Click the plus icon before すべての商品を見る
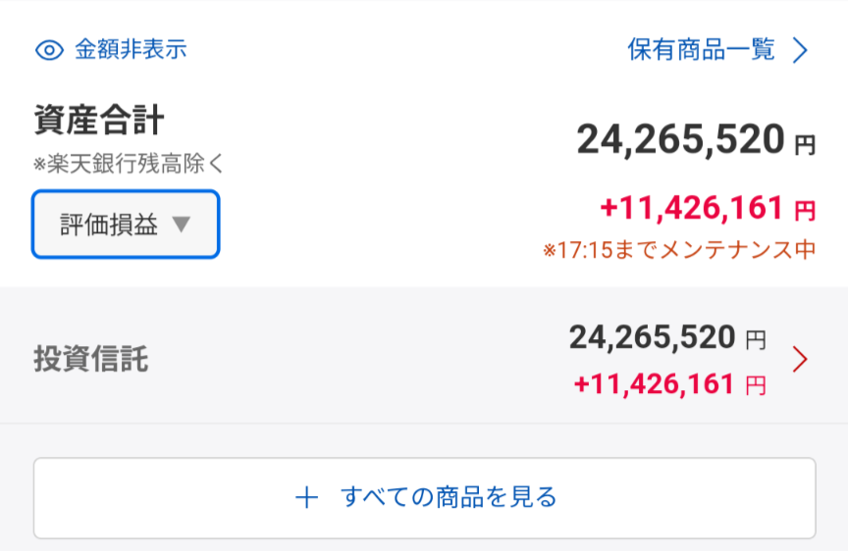 click(x=307, y=497)
